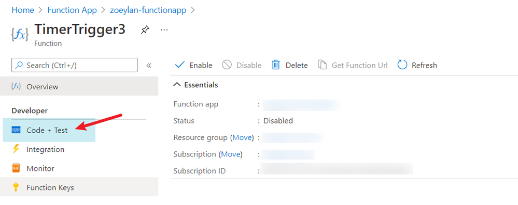Click the Enable button label
The image size is (518, 205).
(201, 65)
